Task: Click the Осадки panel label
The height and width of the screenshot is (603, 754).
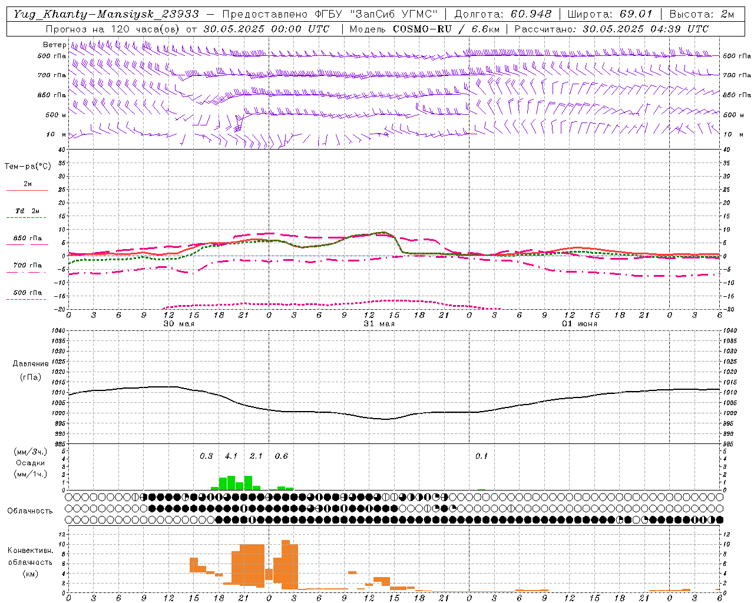Action: pos(31,463)
